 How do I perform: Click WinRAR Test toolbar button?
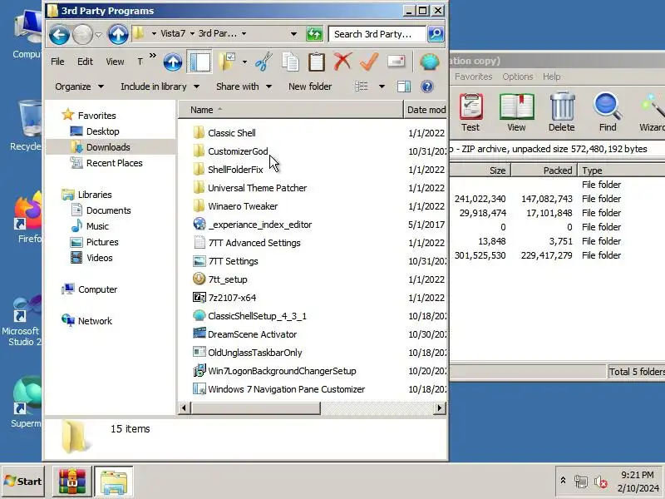[x=470, y=112]
